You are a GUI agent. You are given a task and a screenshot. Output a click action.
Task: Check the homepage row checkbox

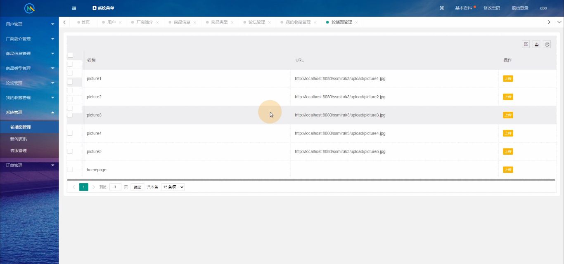pos(70,169)
